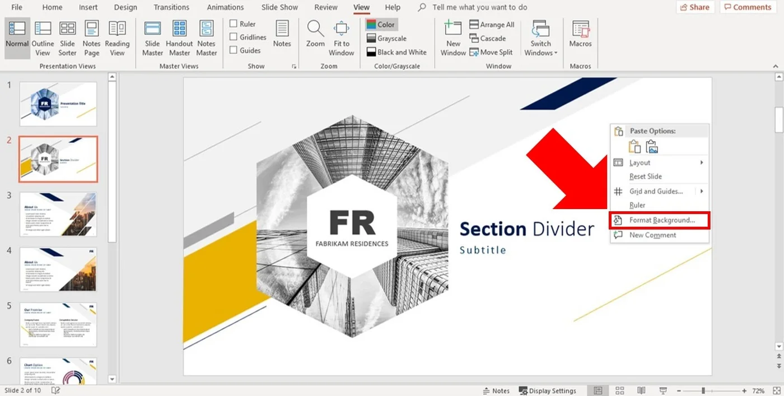Cascade the open windows

pyautogui.click(x=487, y=39)
